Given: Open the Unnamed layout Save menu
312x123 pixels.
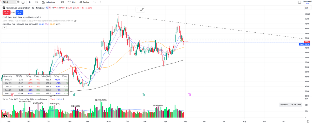Looking at the screenshot, I should [307, 2].
